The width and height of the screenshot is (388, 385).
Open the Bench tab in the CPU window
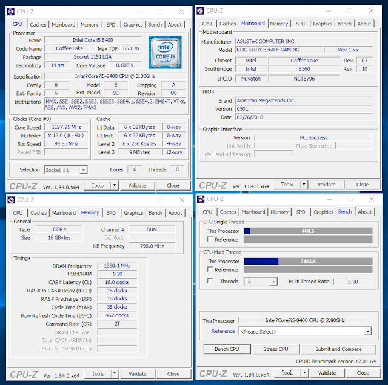tap(155, 25)
